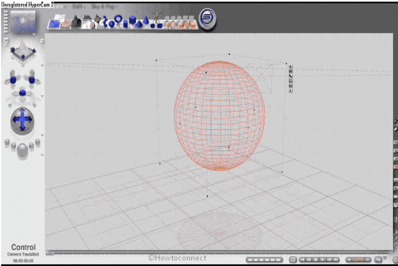This screenshot has width=398, height=266.
Task: Jump to last animation frame
Action: [x=336, y=260]
